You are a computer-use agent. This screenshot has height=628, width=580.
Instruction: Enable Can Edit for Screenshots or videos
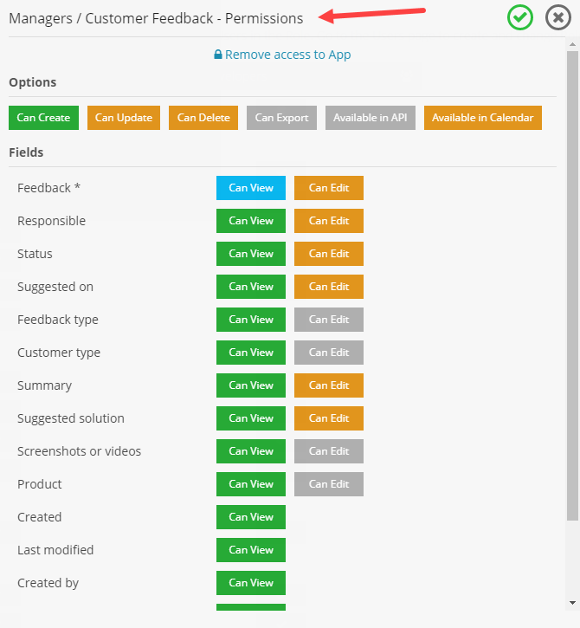[x=329, y=451]
